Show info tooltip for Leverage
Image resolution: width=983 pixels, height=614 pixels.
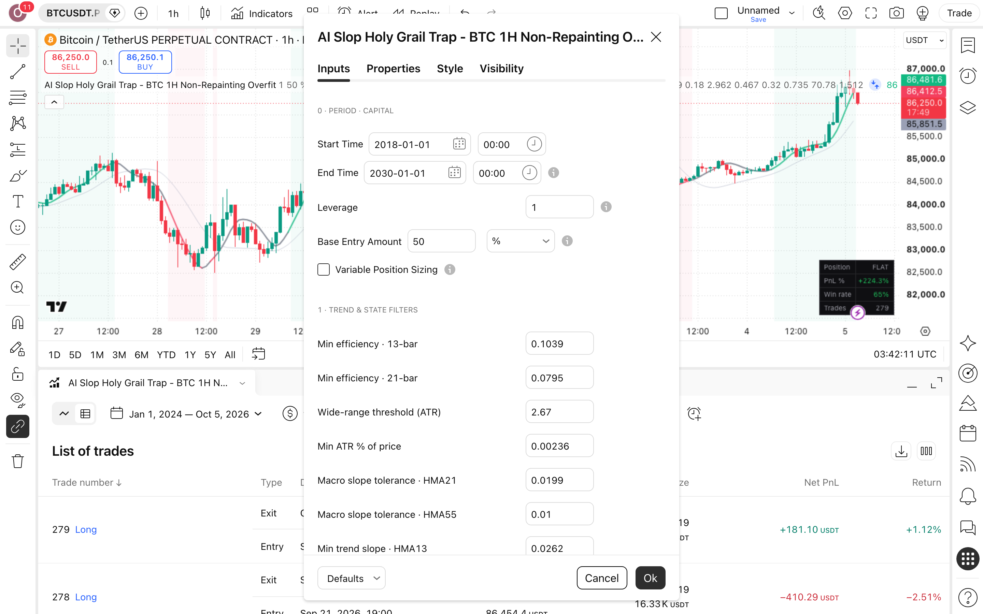(606, 207)
